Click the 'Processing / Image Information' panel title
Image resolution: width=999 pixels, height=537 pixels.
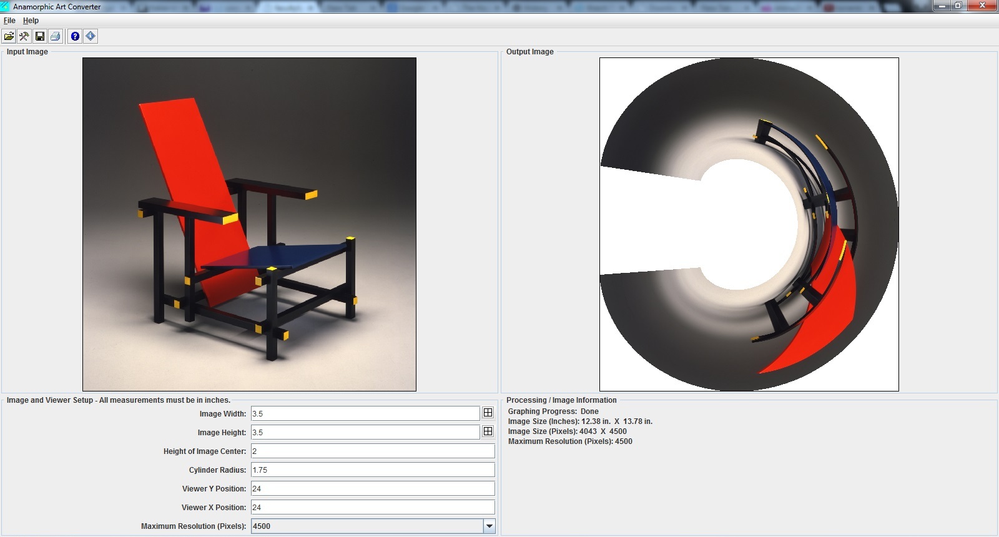click(x=561, y=400)
